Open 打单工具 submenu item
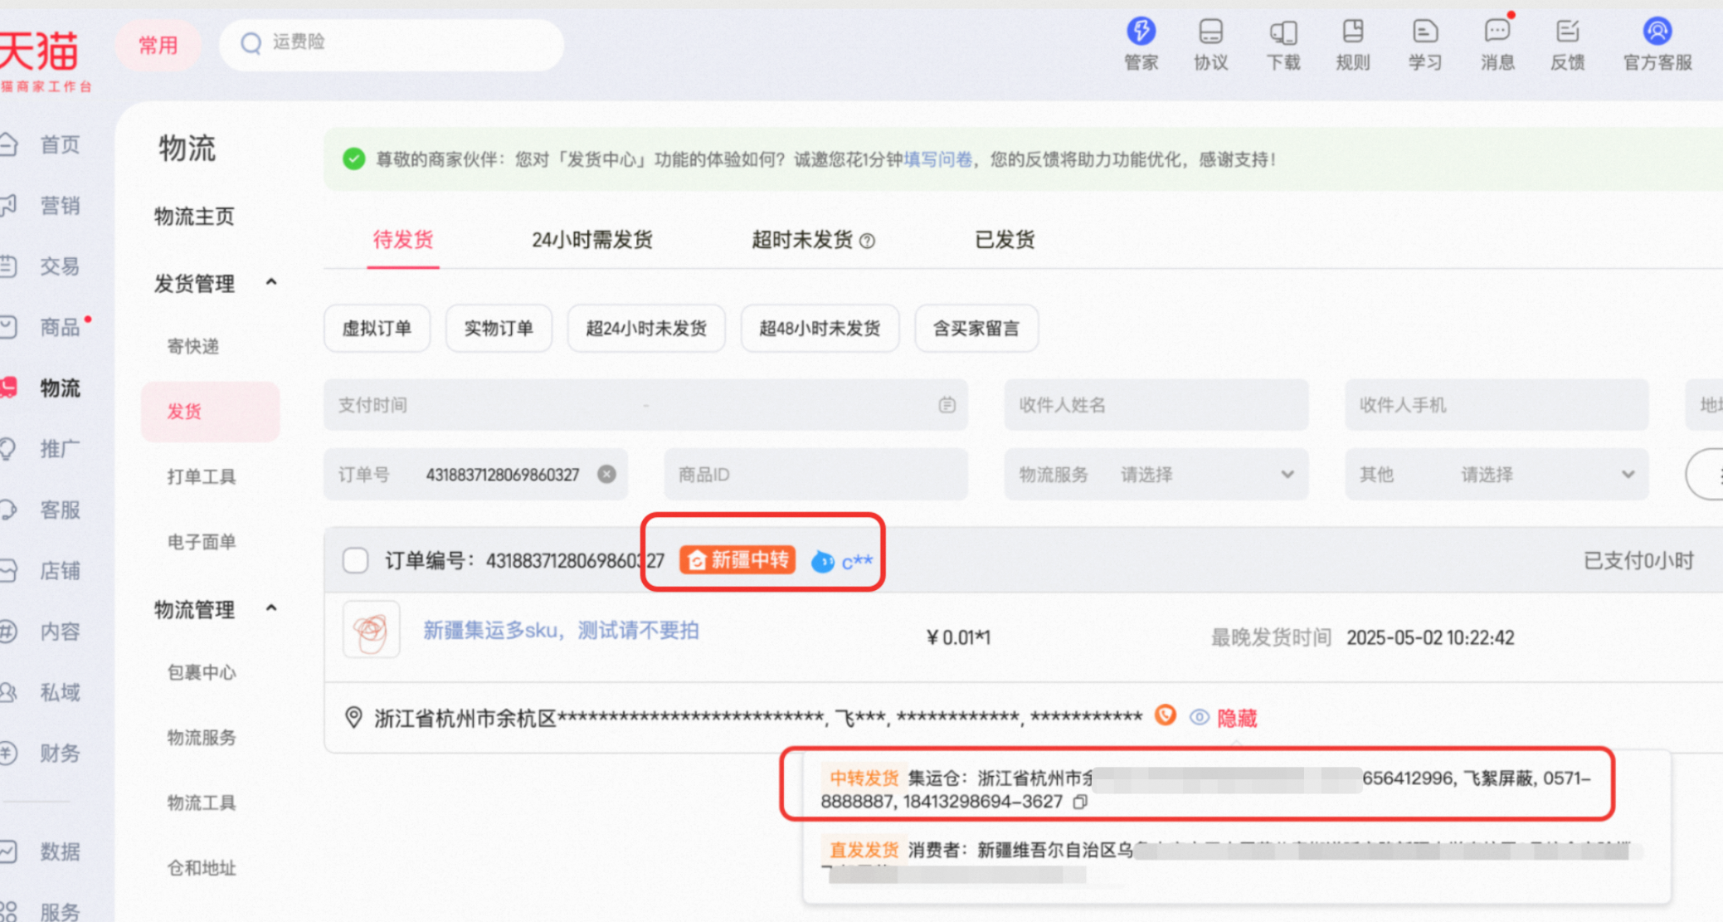The image size is (1723, 922). pyautogui.click(x=202, y=476)
